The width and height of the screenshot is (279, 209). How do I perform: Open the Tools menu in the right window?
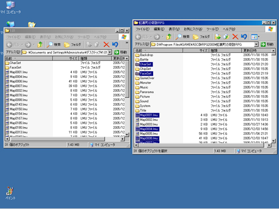pos(213,29)
